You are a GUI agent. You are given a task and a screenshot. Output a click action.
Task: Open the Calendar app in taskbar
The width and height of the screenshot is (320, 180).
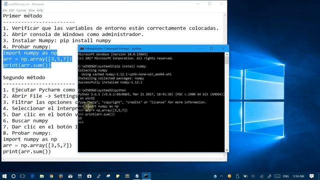tap(80, 176)
